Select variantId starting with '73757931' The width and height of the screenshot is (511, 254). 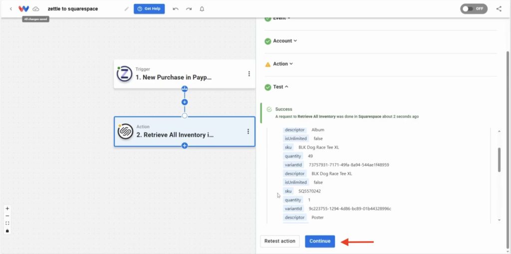tap(349, 165)
